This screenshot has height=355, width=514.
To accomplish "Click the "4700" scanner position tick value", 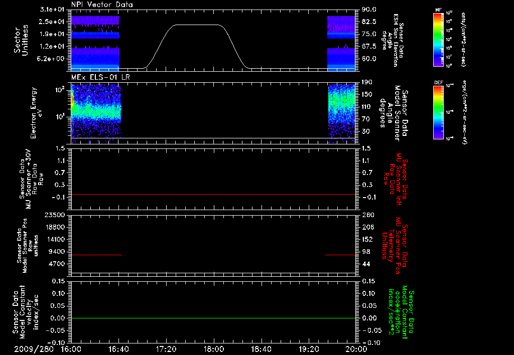I will [x=57, y=264].
